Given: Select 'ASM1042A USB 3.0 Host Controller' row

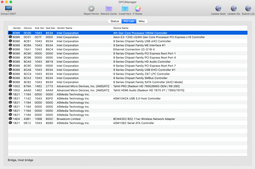Looking at the screenshot, I should (x=137, y=99).
